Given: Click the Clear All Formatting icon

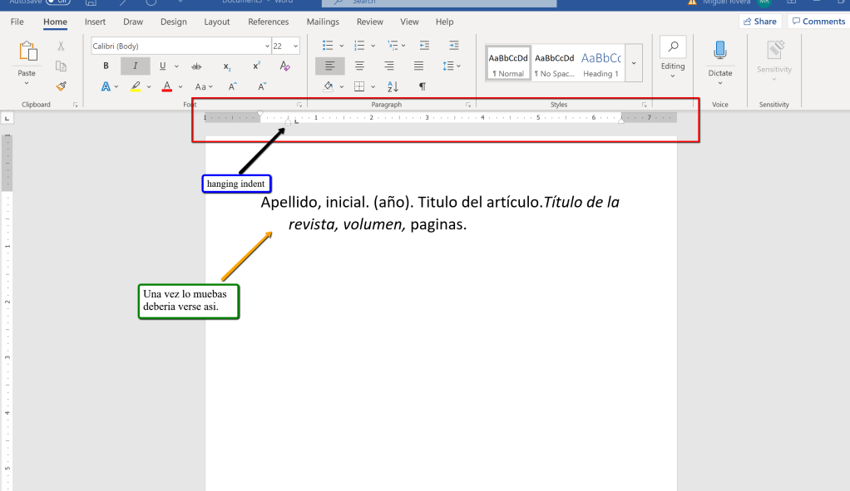Looking at the screenshot, I should [x=285, y=66].
